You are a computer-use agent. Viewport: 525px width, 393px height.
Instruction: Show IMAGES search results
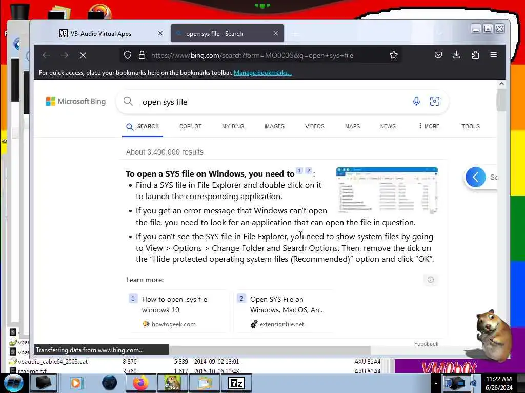[x=274, y=127]
